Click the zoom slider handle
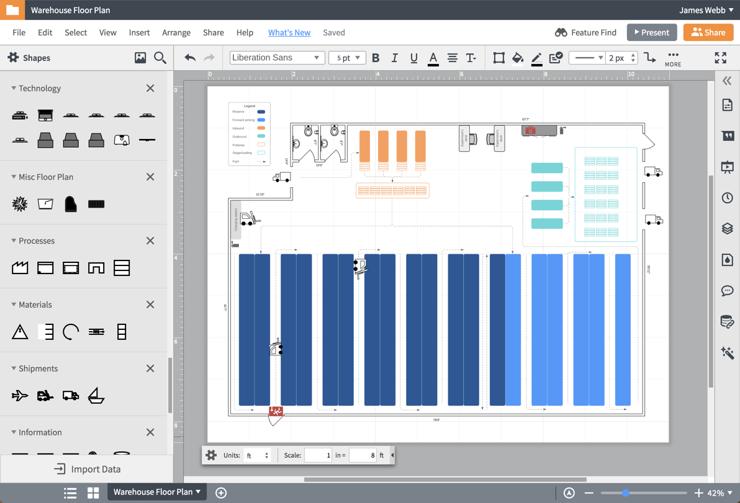This screenshot has height=503, width=740. coord(626,492)
